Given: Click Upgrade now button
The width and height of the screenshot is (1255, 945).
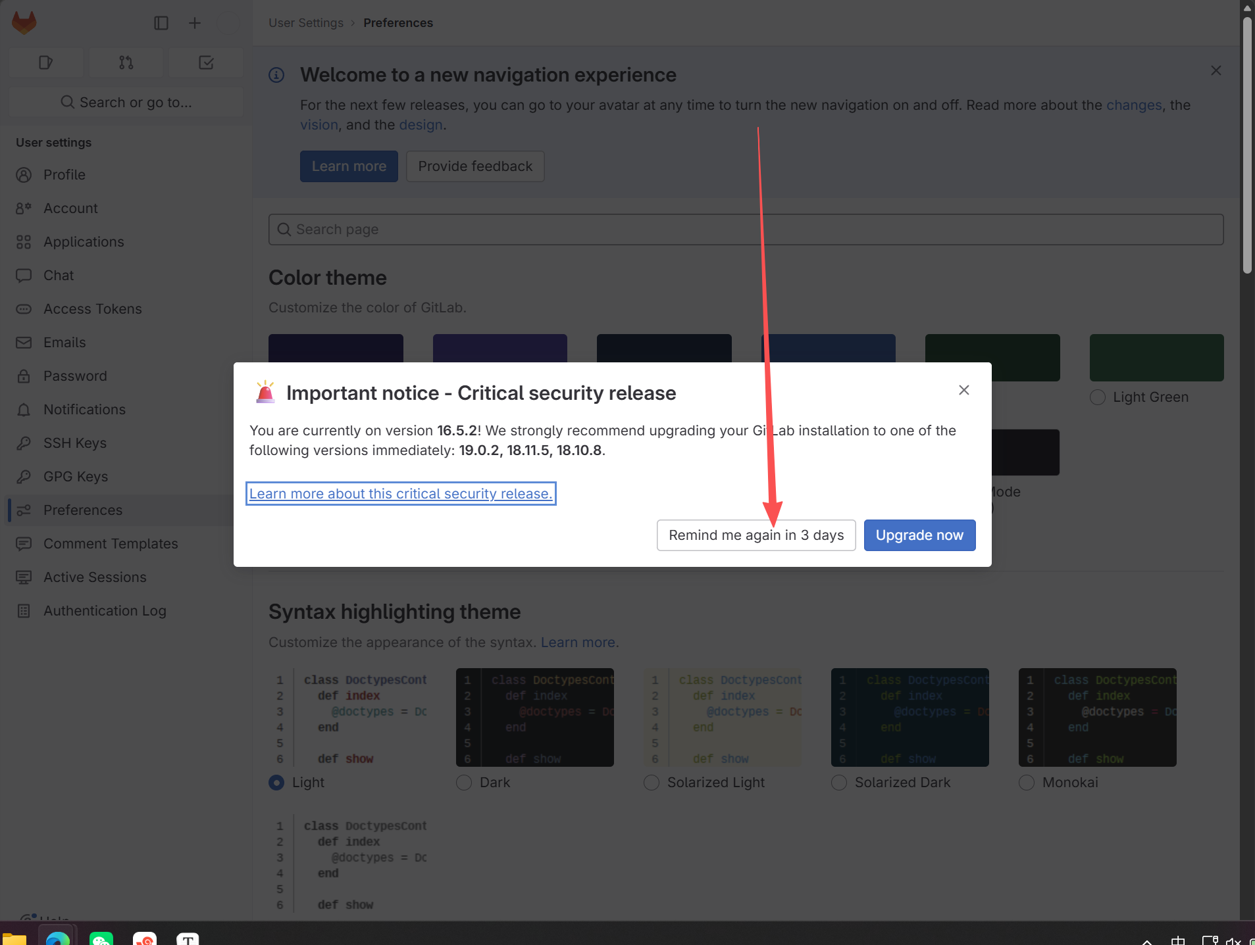Looking at the screenshot, I should (x=920, y=535).
